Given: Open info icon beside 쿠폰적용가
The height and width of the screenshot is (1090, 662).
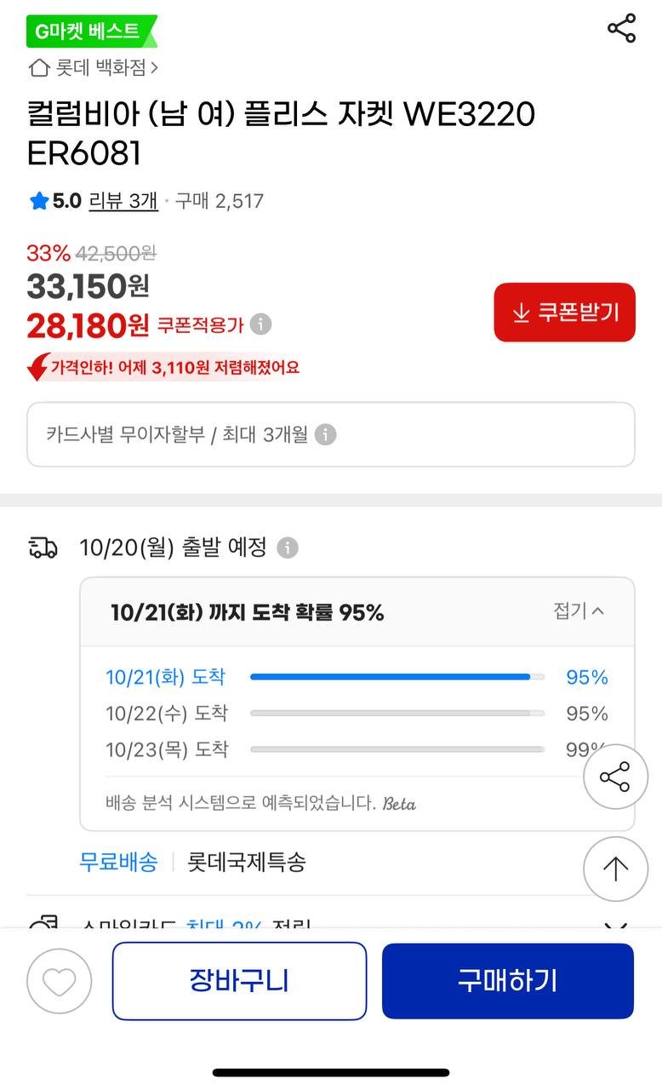Looking at the screenshot, I should pos(261,324).
